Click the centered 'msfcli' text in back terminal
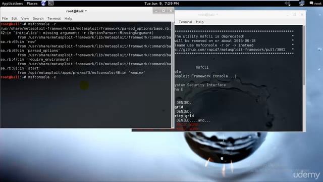Screen dimensions: 323x182 202,67
